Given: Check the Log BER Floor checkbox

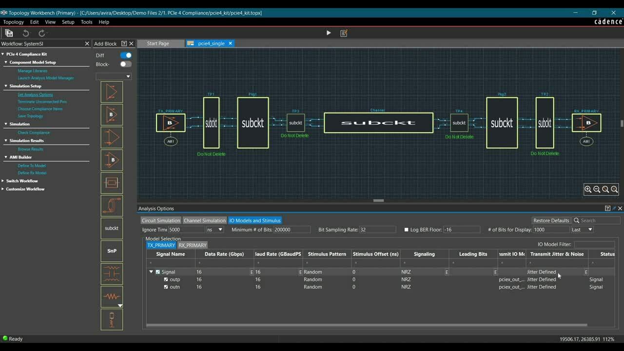Looking at the screenshot, I should (x=406, y=230).
